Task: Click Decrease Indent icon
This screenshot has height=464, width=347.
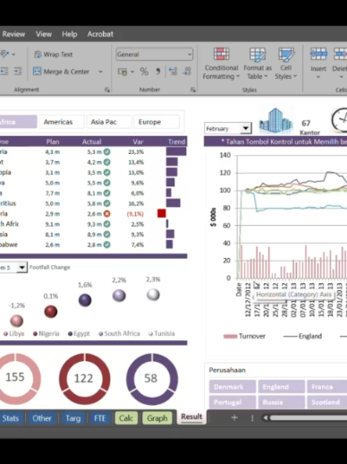Action: pos(4,72)
